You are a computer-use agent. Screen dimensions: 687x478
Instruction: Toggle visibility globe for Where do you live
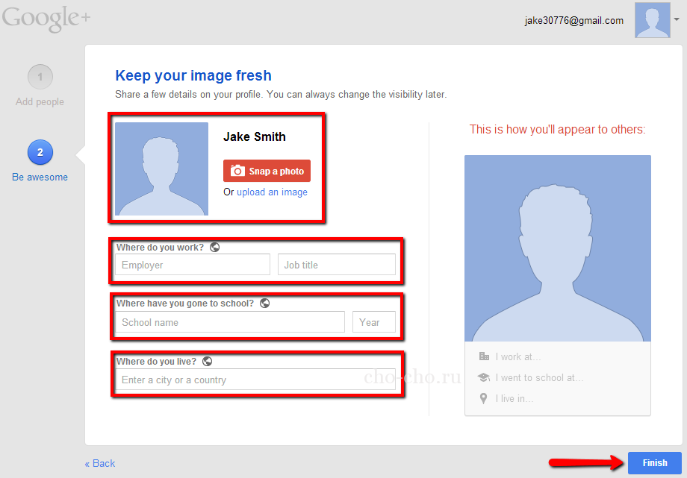tap(208, 361)
